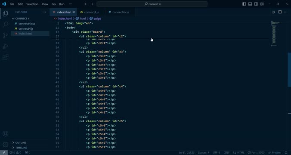Go forward with the navigation arrow
291x155 pixels.
pyautogui.click(x=92, y=4)
